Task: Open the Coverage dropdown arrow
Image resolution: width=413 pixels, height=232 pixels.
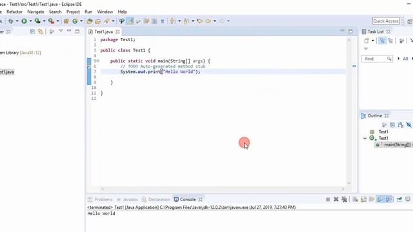Action: click(45, 21)
